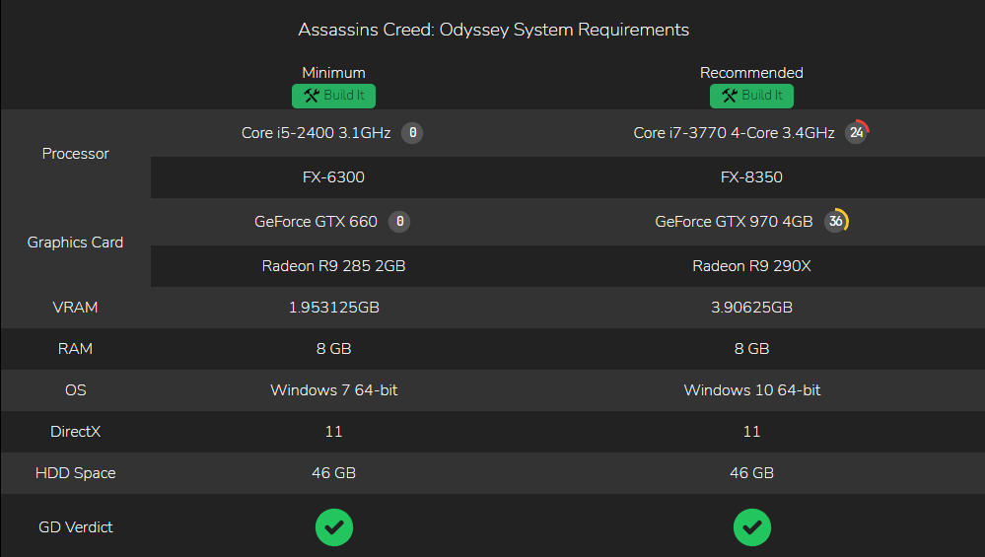This screenshot has width=985, height=557.
Task: Open the Core i7-3770 4-Core 3.4GHz link
Action: (x=734, y=133)
